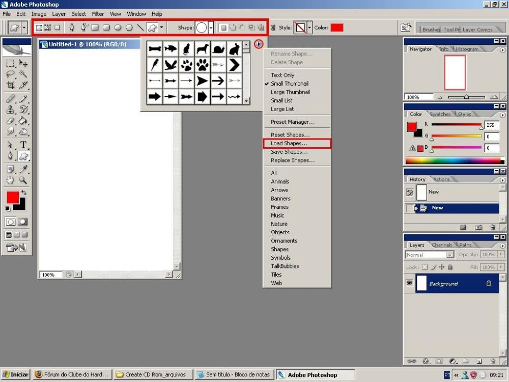Select the Magic Wand tool
This screenshot has height=382, width=509.
coord(23,74)
